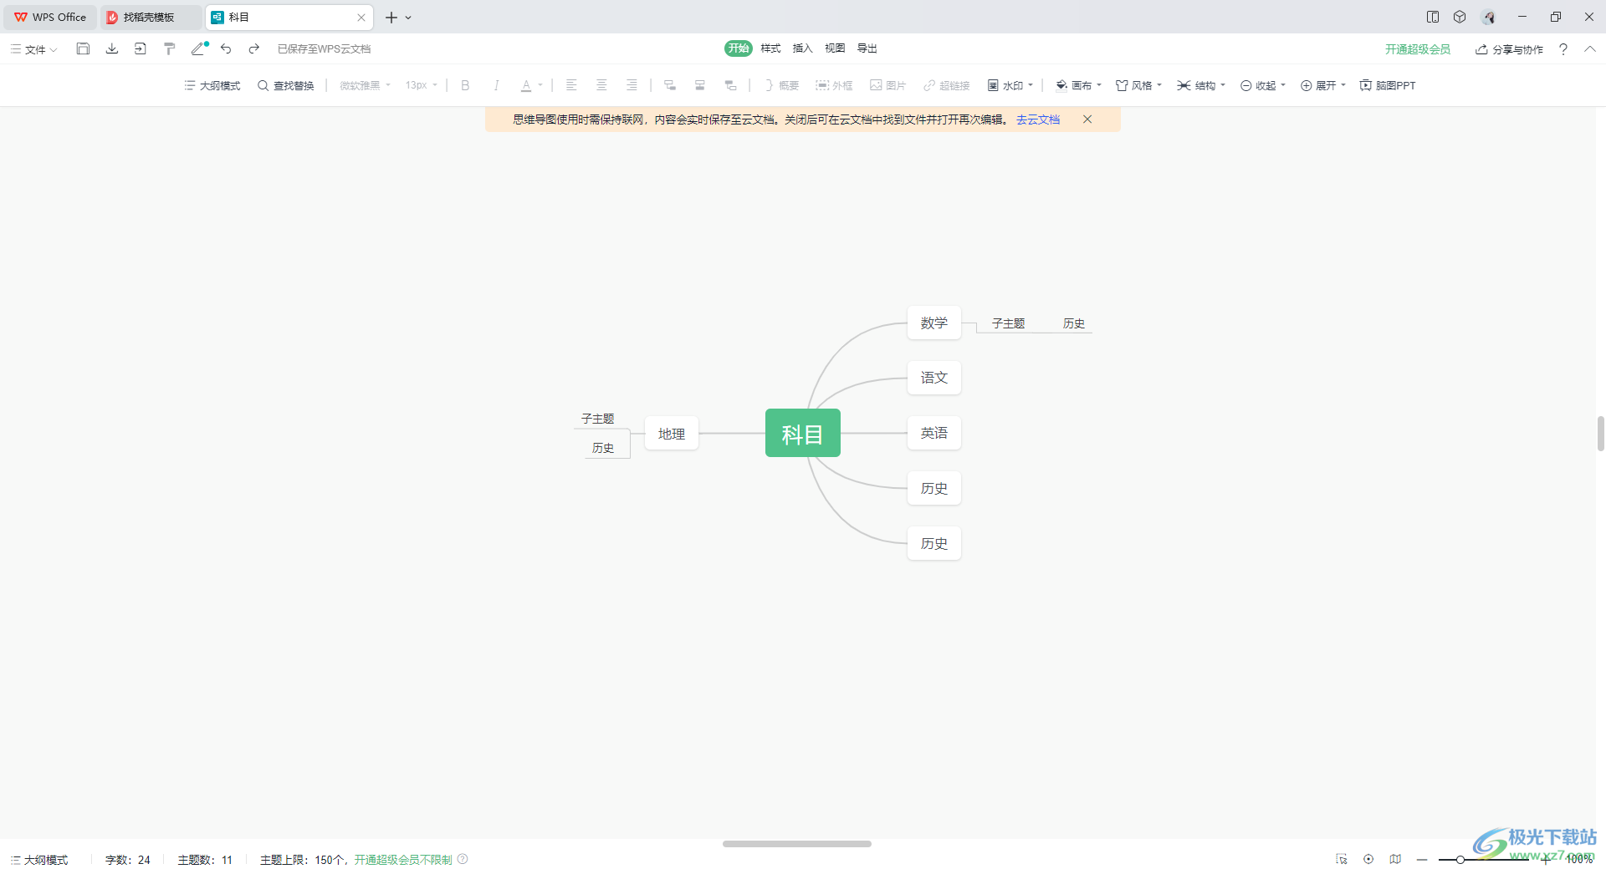Open 分享与协作 sharing options
Viewport: 1606px width, 869px height.
(x=1509, y=49)
